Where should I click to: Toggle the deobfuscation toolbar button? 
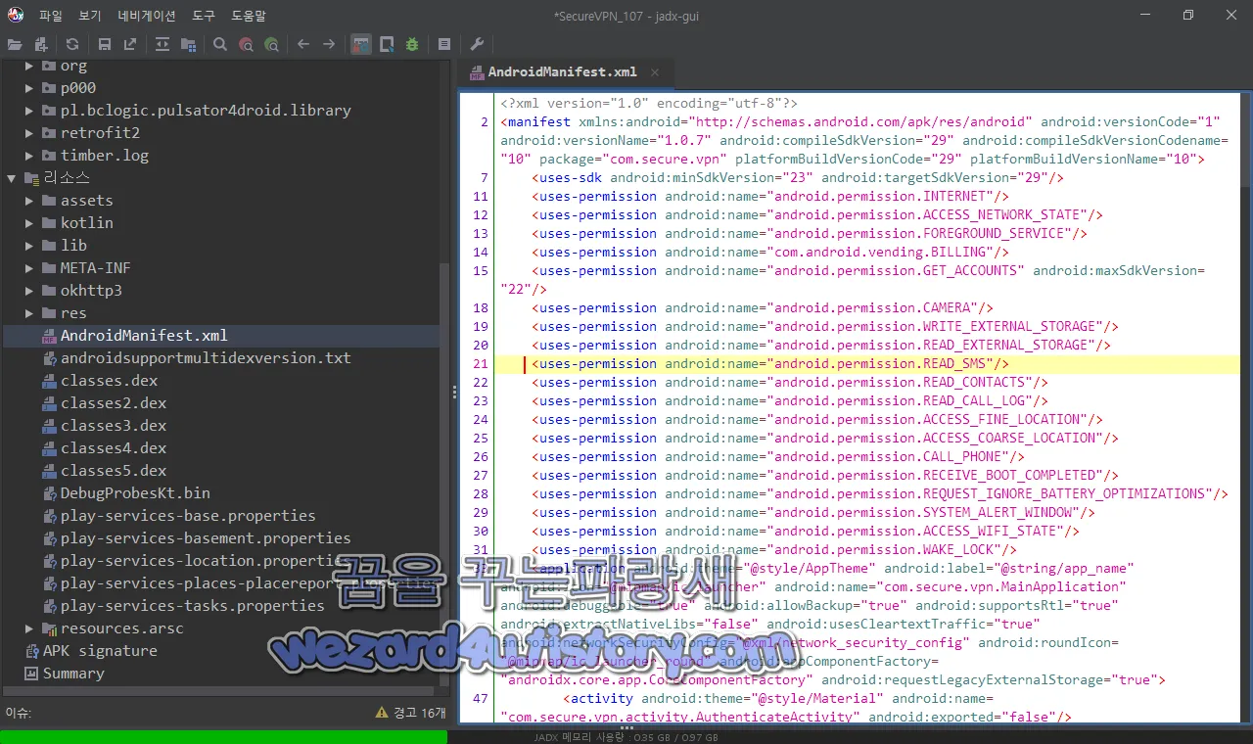359,44
